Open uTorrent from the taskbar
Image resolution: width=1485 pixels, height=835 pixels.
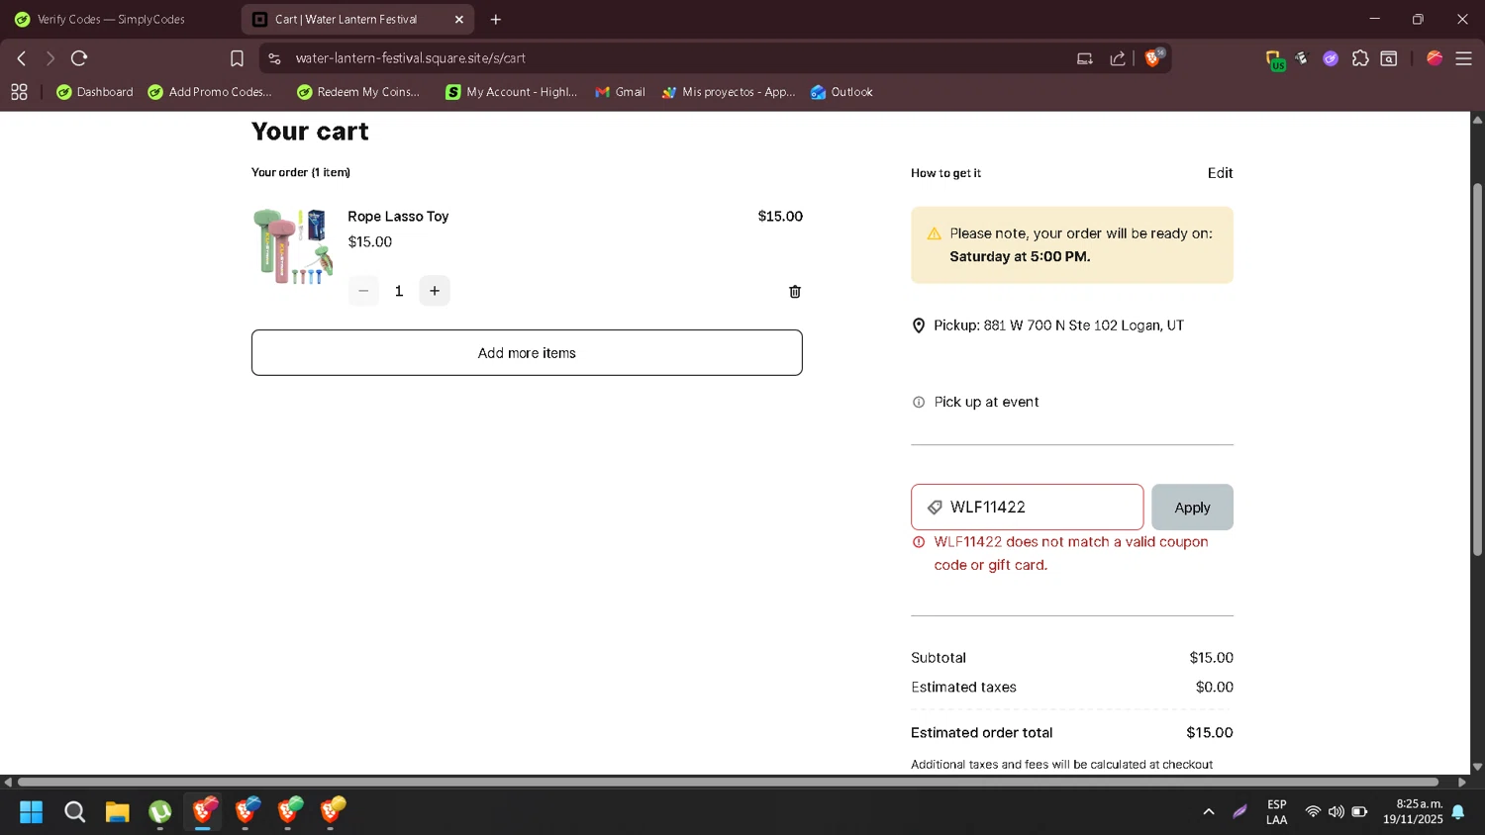[x=160, y=812]
